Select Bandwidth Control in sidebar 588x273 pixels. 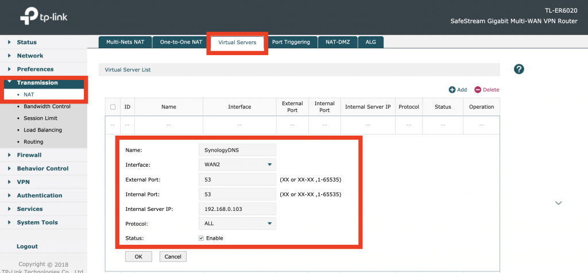(x=47, y=106)
